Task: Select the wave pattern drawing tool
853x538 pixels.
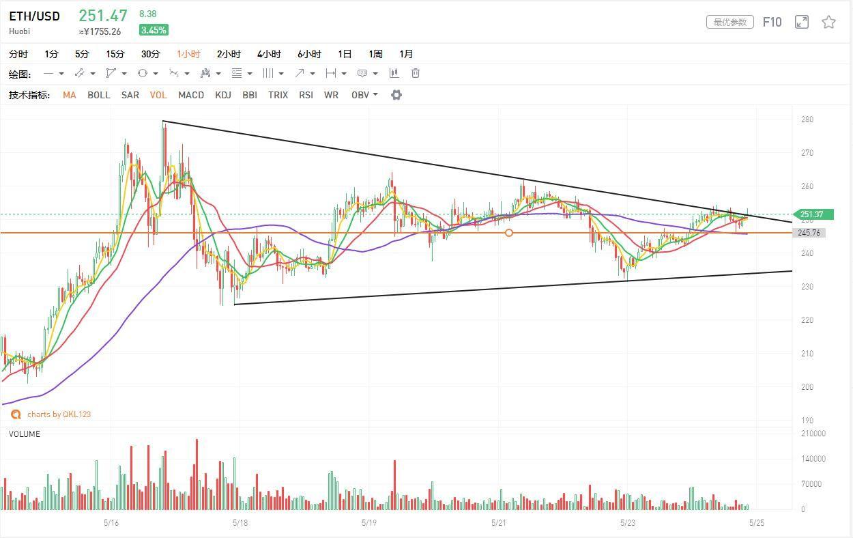Action: tap(173, 73)
